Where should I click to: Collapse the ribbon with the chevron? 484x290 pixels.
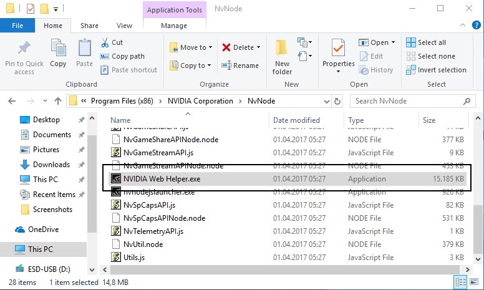point(463,25)
